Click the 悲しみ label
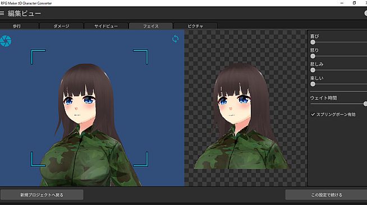The image size is (367, 205). (x=317, y=64)
